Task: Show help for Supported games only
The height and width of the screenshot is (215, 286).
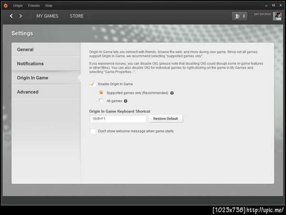Action: coord(172,93)
